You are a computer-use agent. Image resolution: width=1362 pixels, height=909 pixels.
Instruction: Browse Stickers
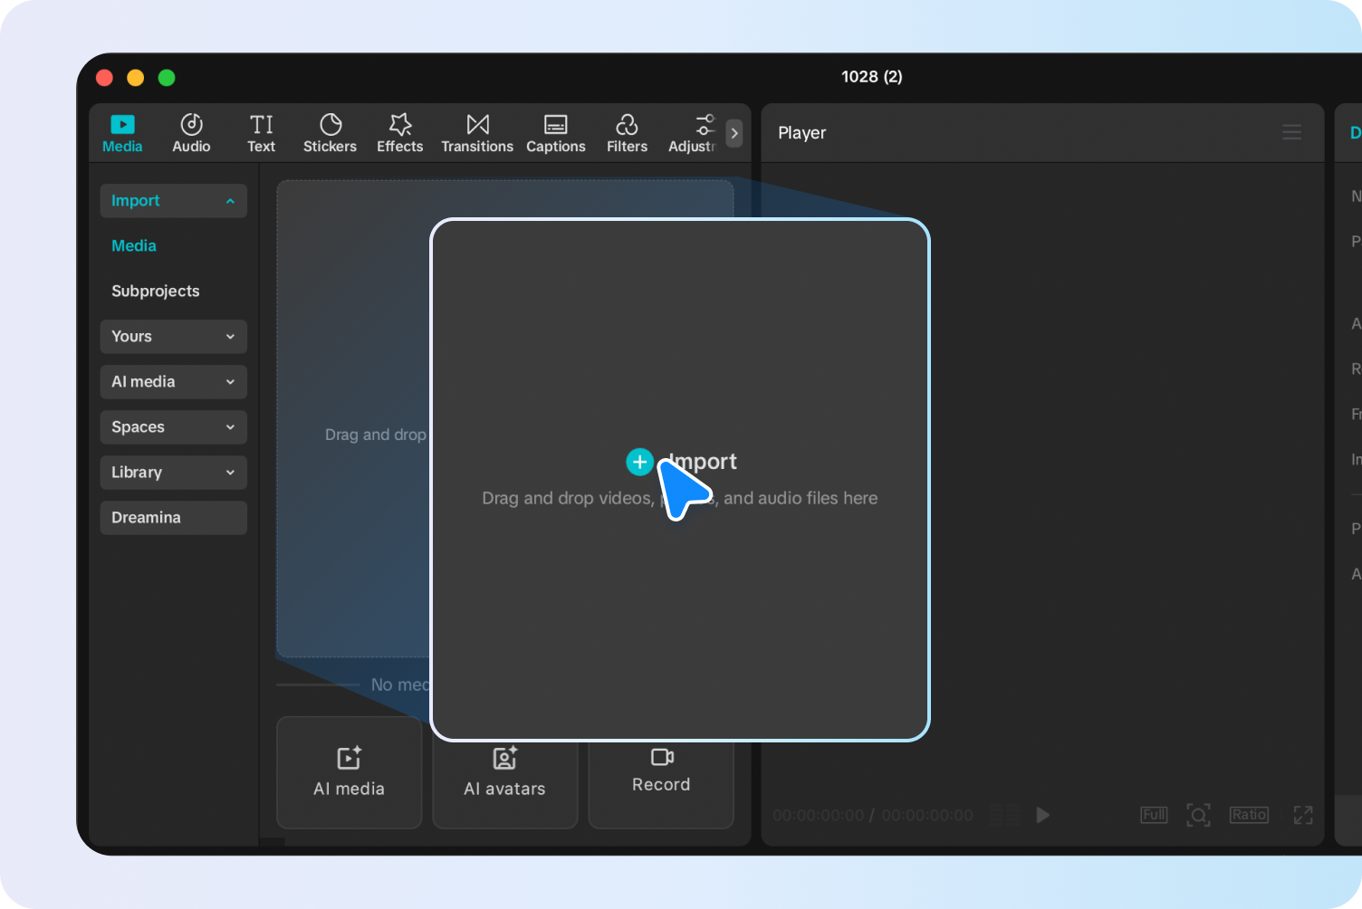(x=330, y=132)
